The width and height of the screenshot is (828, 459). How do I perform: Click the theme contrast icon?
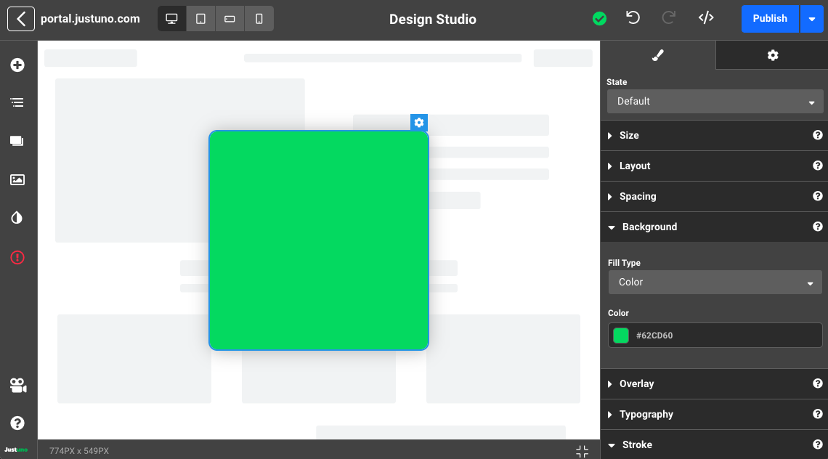click(x=17, y=218)
